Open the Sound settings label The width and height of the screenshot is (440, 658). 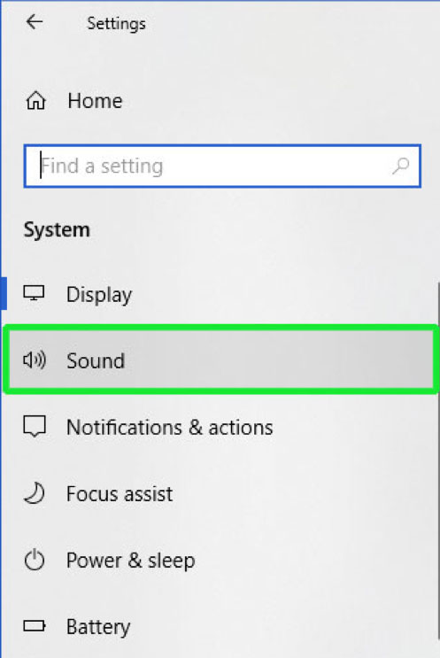[x=96, y=361]
